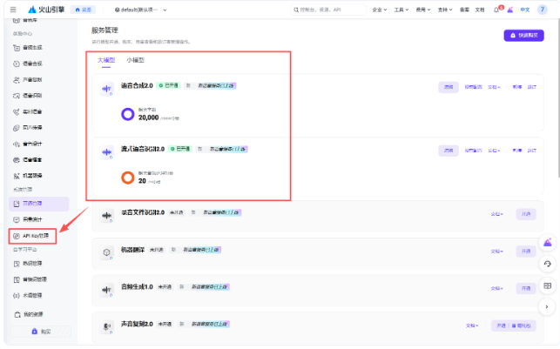Click the orange quota ring showing 20

(127, 178)
